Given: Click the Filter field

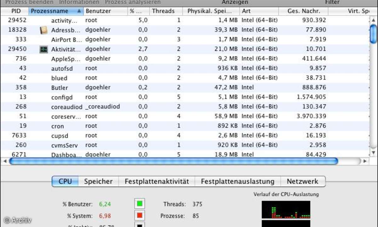Looking at the screenshot, I should [332, 2].
